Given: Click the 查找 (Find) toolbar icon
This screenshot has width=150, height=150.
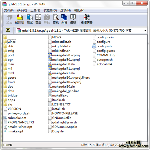Looking at the screenshot, I should click(x=56, y=19).
